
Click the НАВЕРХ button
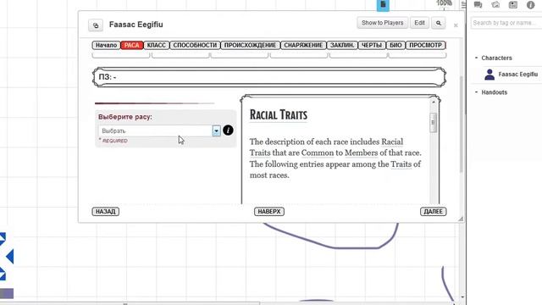tap(269, 212)
